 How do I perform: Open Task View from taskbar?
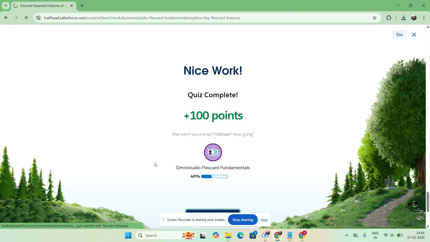(x=203, y=235)
